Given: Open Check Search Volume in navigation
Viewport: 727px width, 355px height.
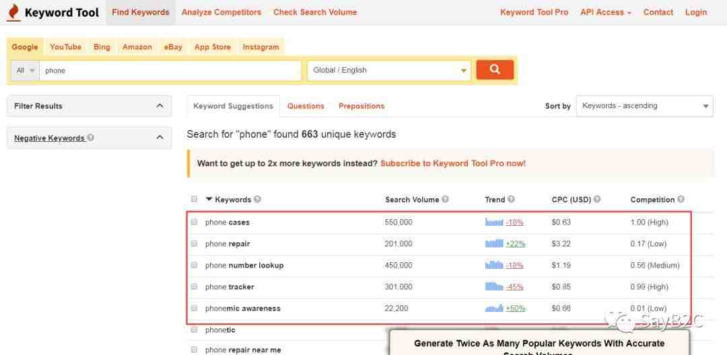Looking at the screenshot, I should (315, 13).
